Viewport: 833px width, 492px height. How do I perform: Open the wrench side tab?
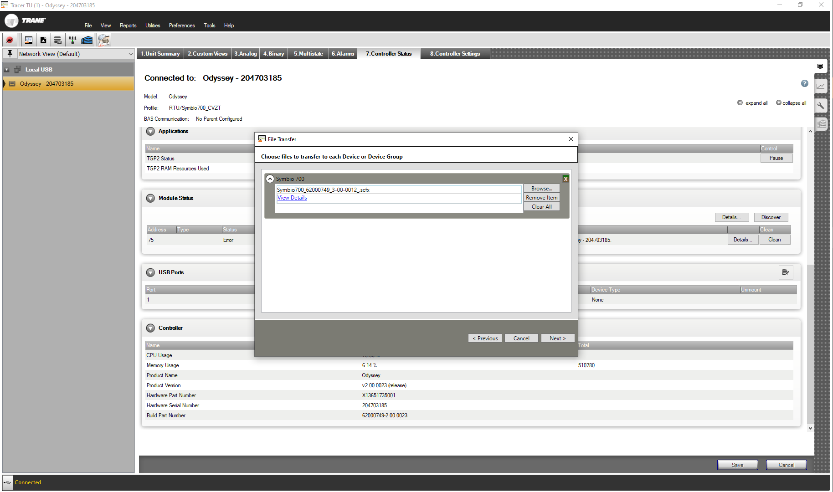coord(821,106)
